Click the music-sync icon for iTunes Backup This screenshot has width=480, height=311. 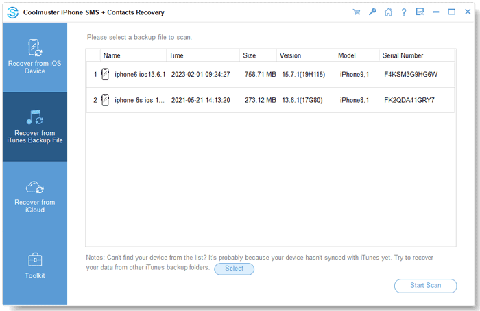[34, 117]
